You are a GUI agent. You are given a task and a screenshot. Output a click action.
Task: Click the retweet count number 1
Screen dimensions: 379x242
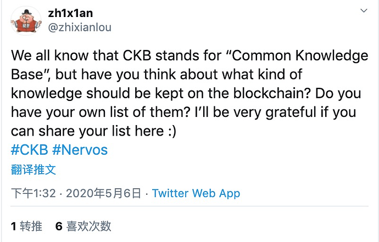click(x=14, y=227)
